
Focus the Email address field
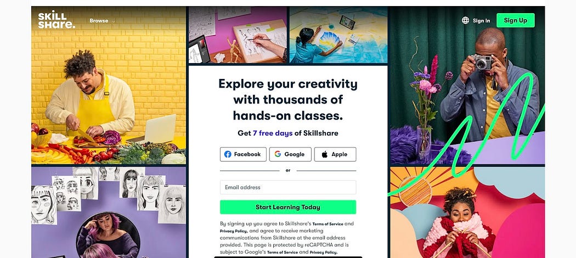(x=288, y=187)
